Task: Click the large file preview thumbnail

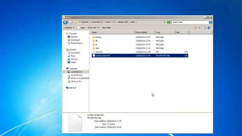Action: tap(75, 122)
